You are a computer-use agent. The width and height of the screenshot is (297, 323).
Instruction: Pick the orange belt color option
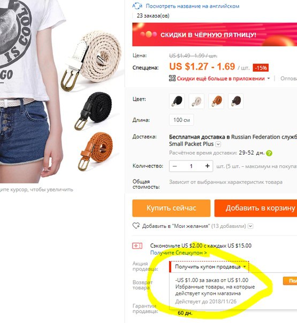216,101
